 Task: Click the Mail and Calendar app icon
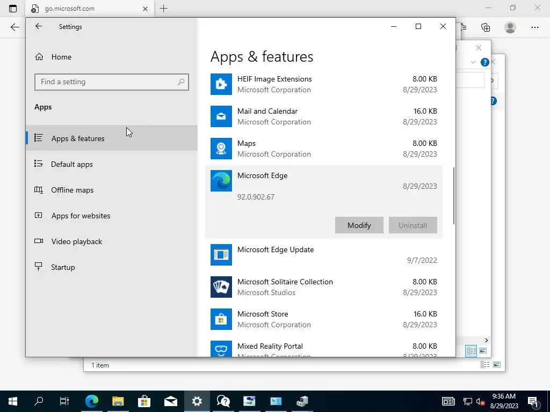[x=221, y=116]
